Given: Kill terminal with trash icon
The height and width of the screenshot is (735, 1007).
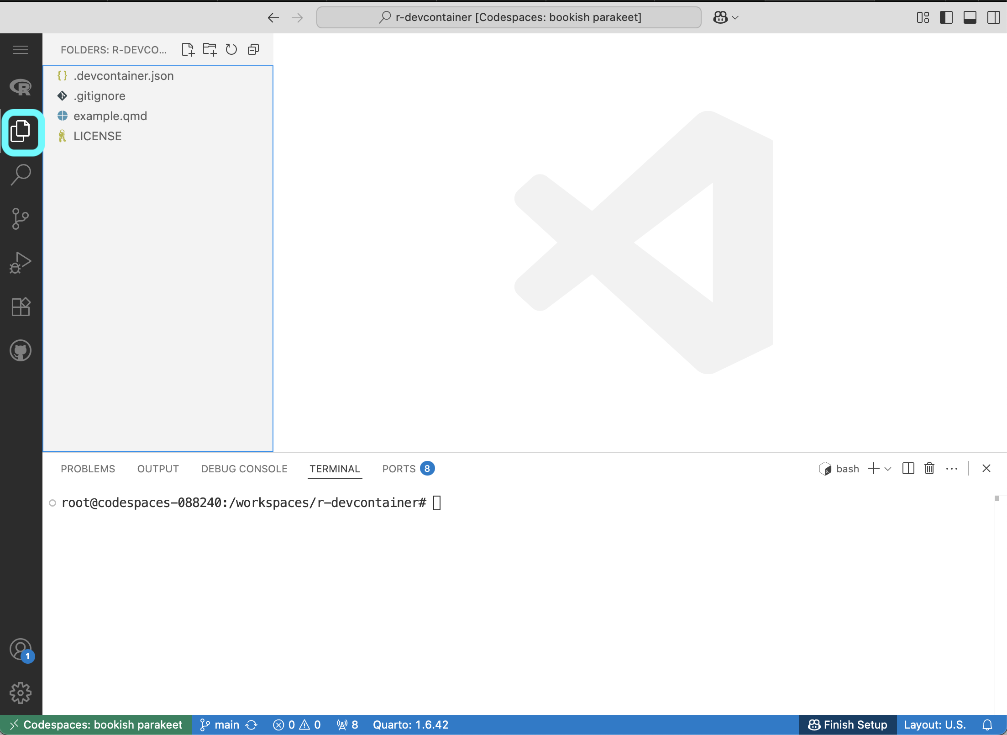Looking at the screenshot, I should pyautogui.click(x=929, y=469).
